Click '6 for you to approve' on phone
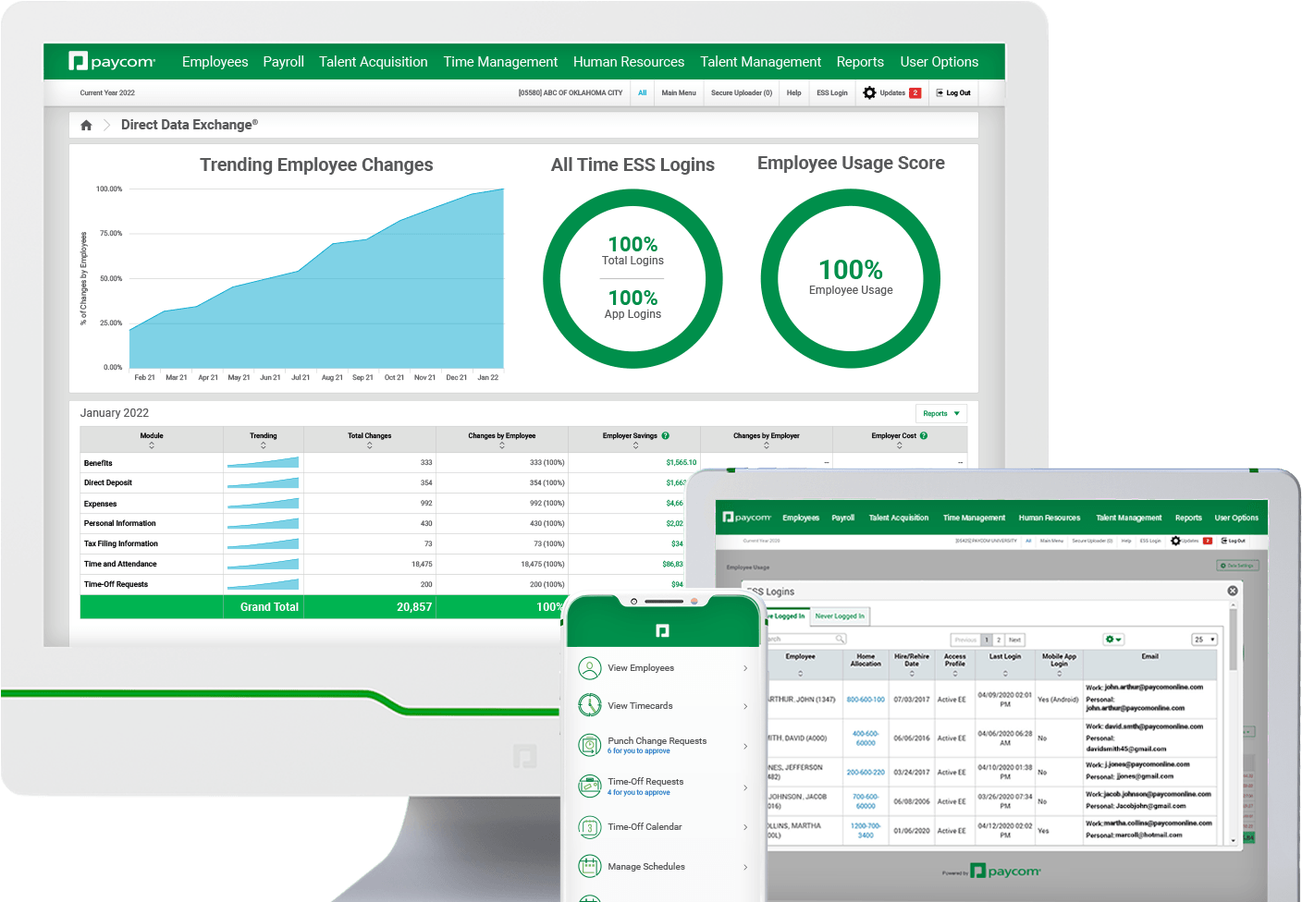 [639, 751]
